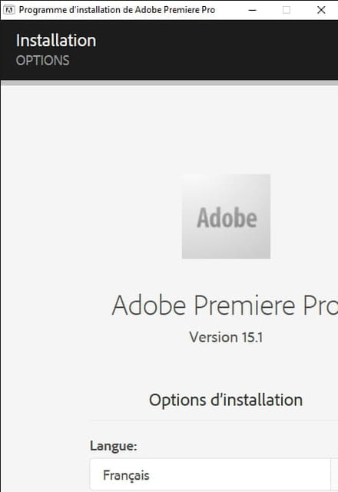The image size is (338, 492).
Task: Minimize the Premiere Pro installer window
Action: pos(252,10)
